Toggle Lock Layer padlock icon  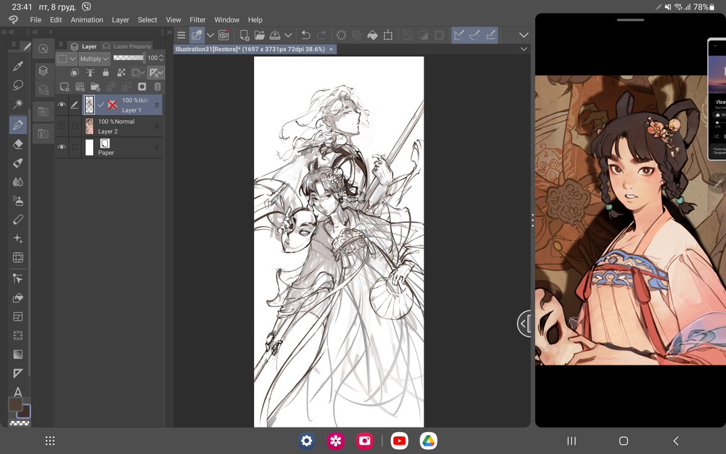106,73
